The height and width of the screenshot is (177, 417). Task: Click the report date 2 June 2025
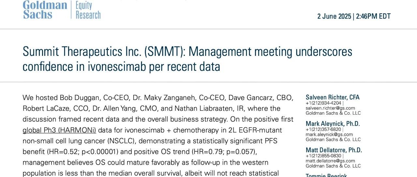click(334, 16)
